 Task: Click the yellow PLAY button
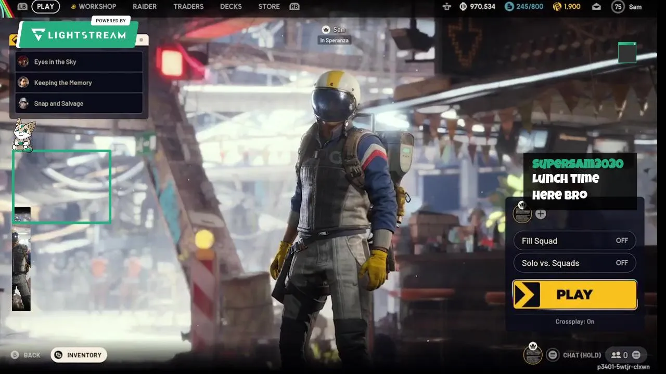point(574,295)
